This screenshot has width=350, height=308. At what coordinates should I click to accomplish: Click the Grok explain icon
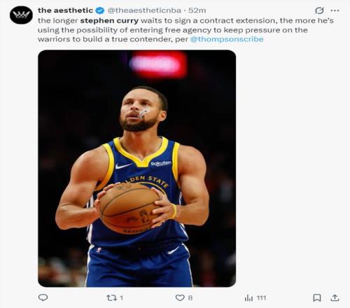(319, 10)
